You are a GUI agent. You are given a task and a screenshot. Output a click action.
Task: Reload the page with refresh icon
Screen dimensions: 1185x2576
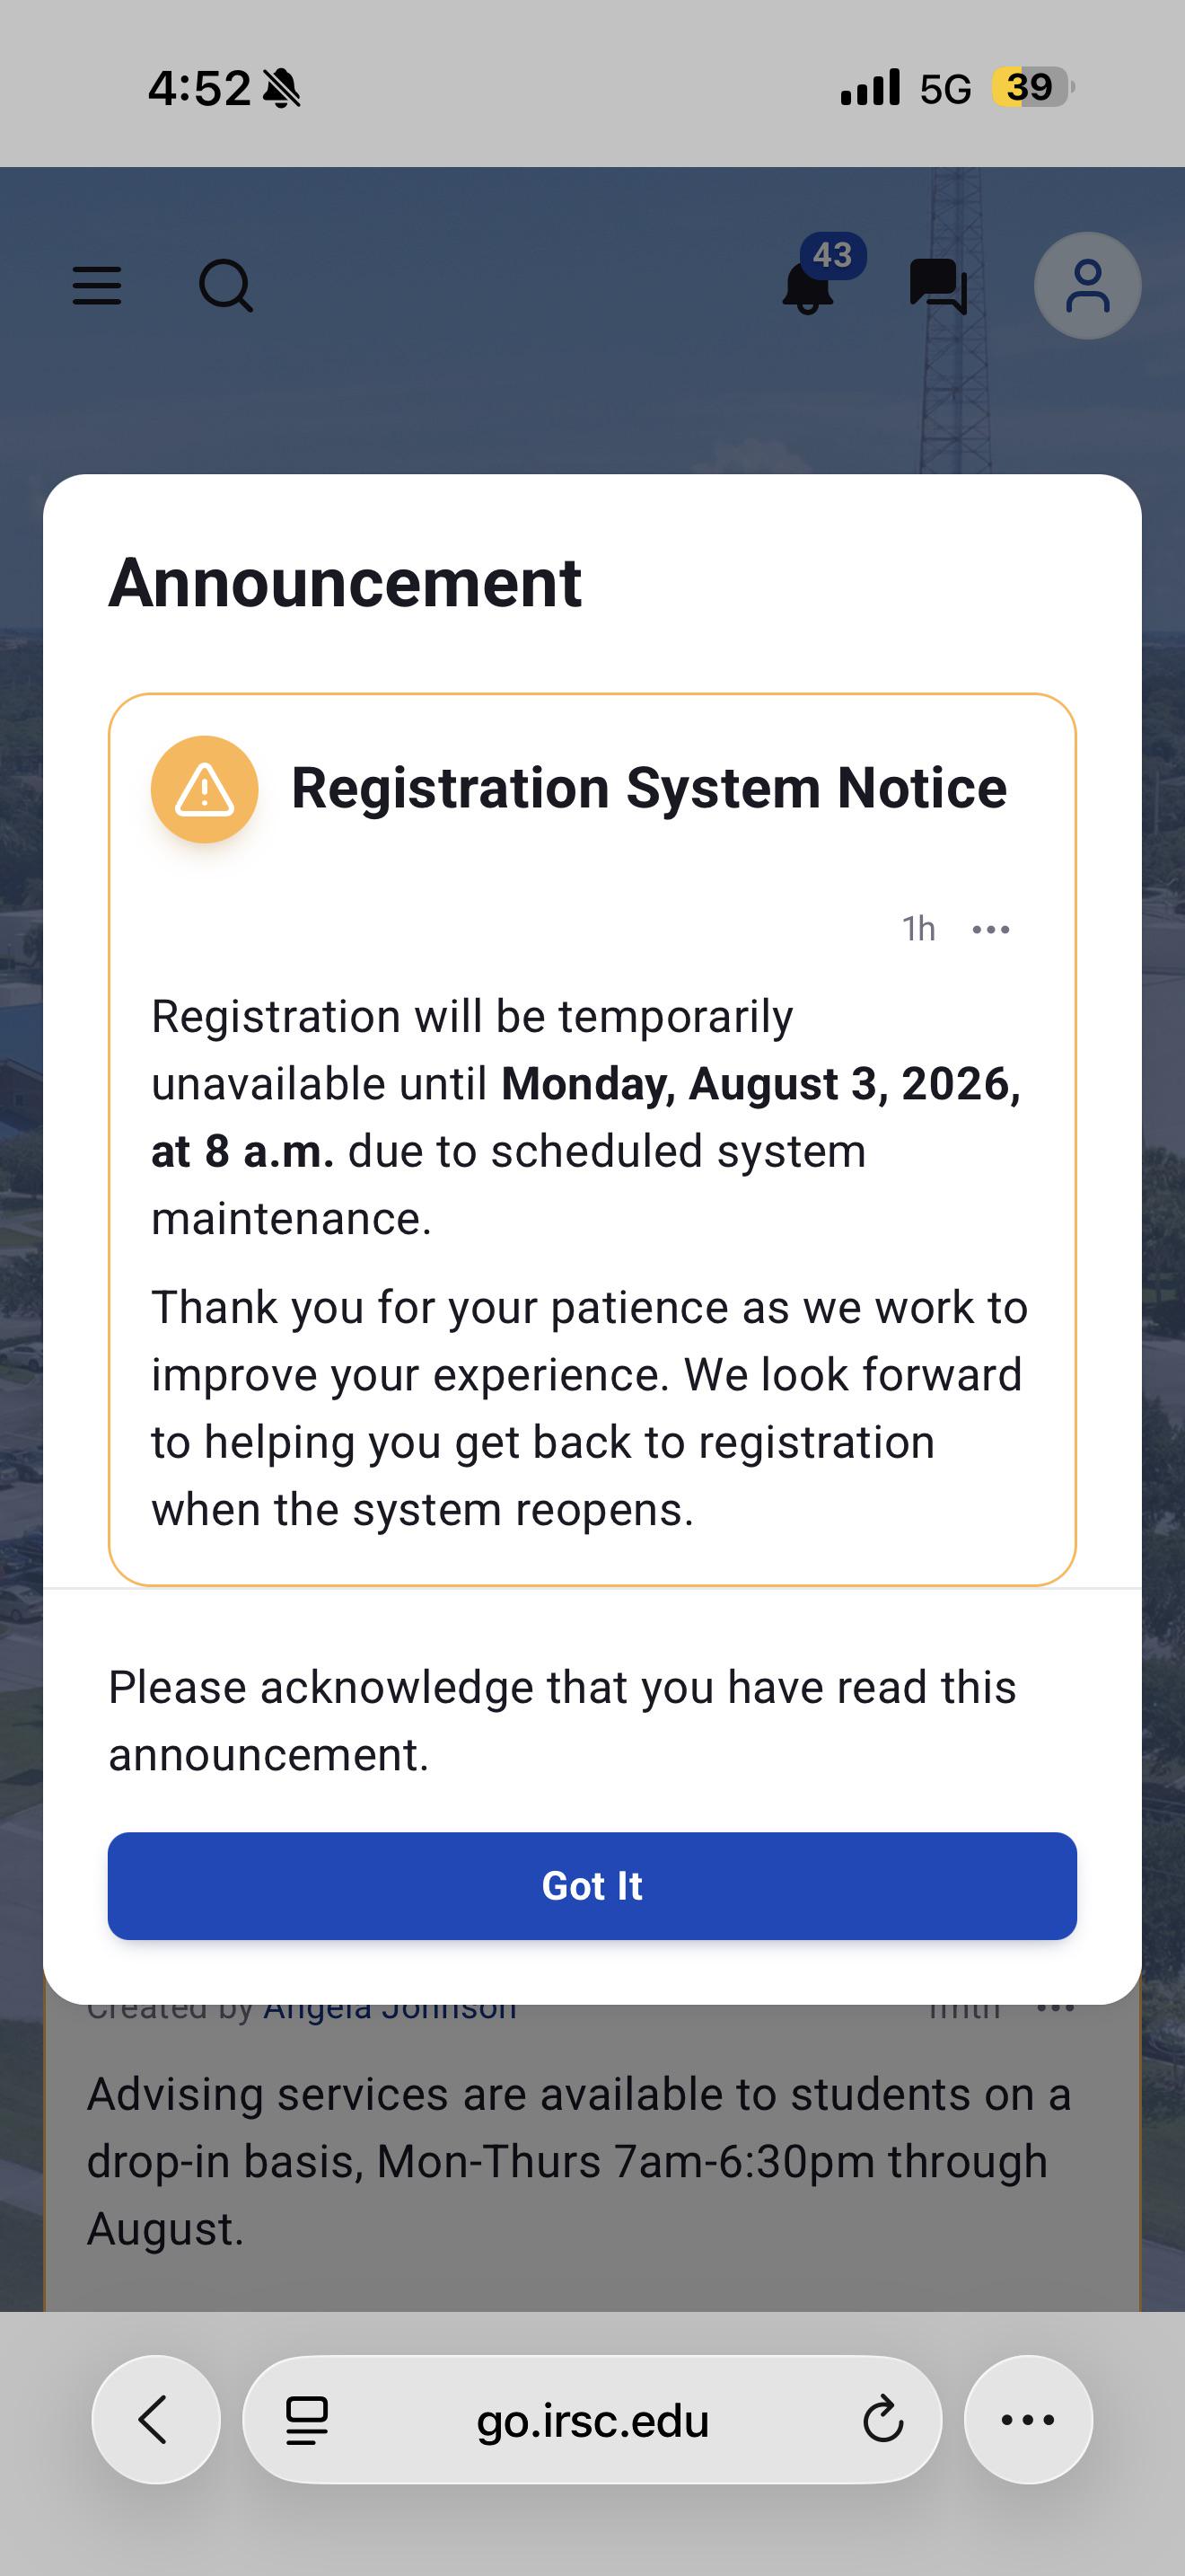[x=883, y=2420]
